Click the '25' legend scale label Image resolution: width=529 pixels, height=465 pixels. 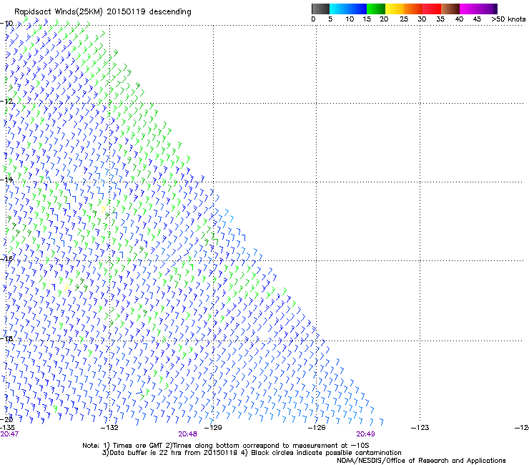click(404, 19)
